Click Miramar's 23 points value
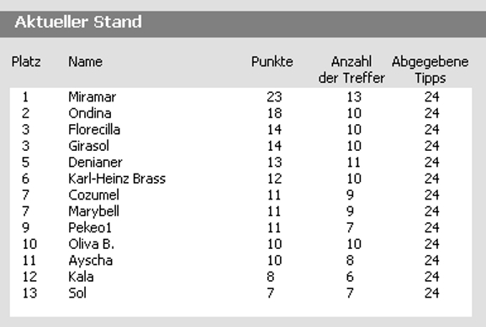 274,97
